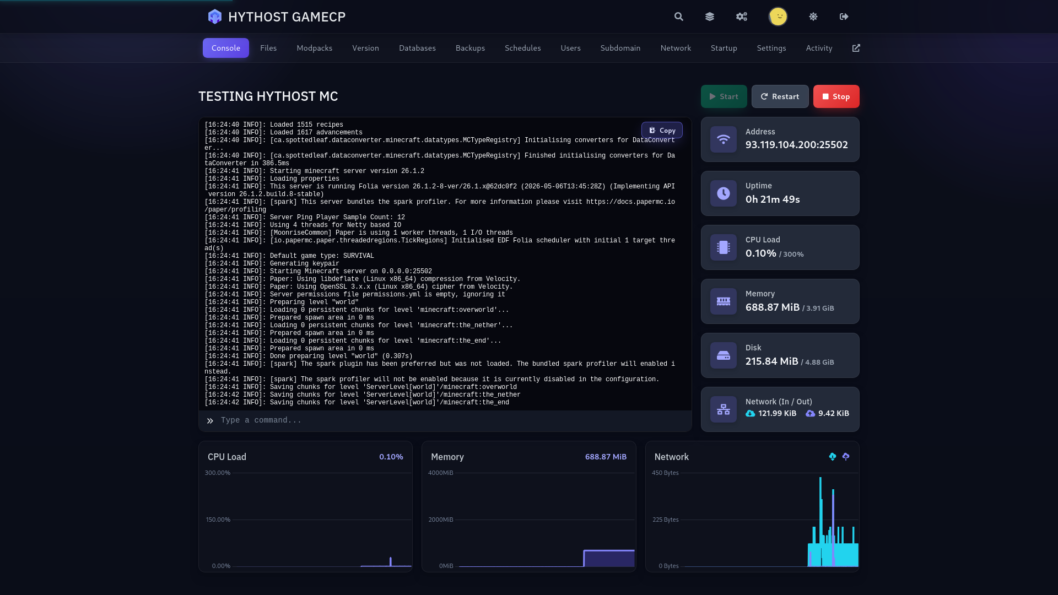Start the server with the green Start button
The image size is (1058, 595).
[x=724, y=96]
